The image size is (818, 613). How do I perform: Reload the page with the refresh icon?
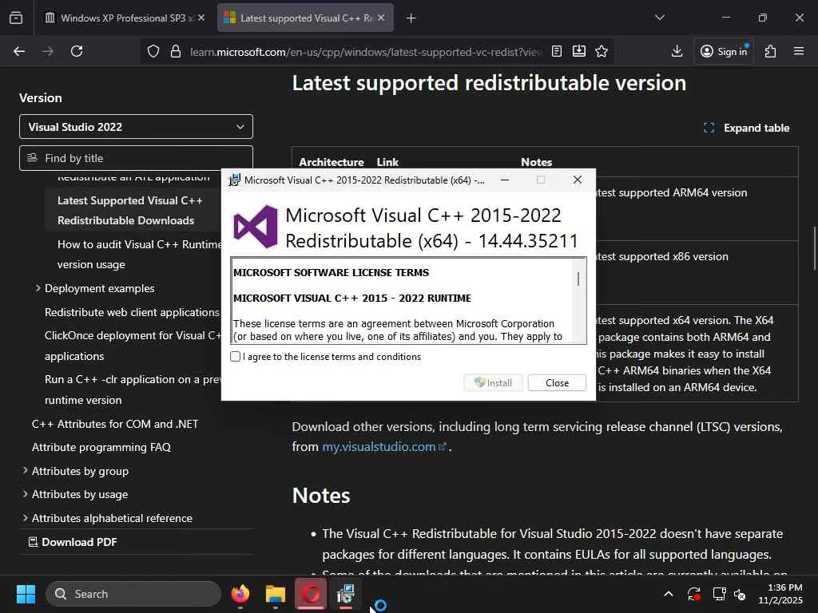click(x=77, y=51)
